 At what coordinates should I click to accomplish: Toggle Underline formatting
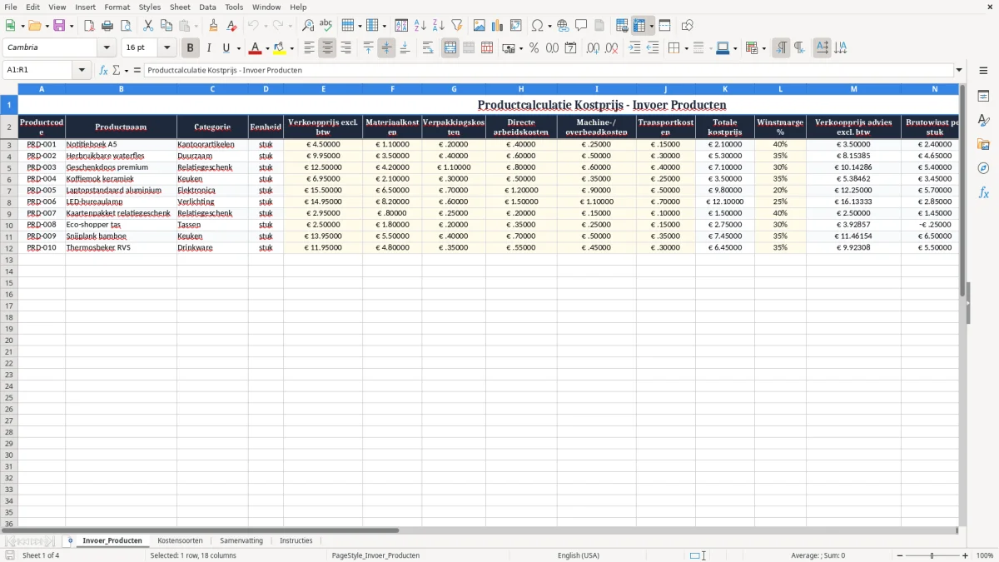point(226,48)
